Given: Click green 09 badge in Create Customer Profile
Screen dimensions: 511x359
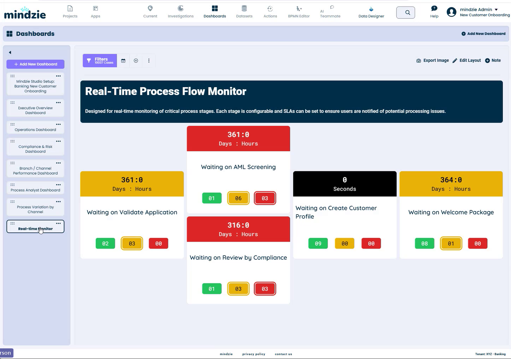Looking at the screenshot, I should [318, 244].
